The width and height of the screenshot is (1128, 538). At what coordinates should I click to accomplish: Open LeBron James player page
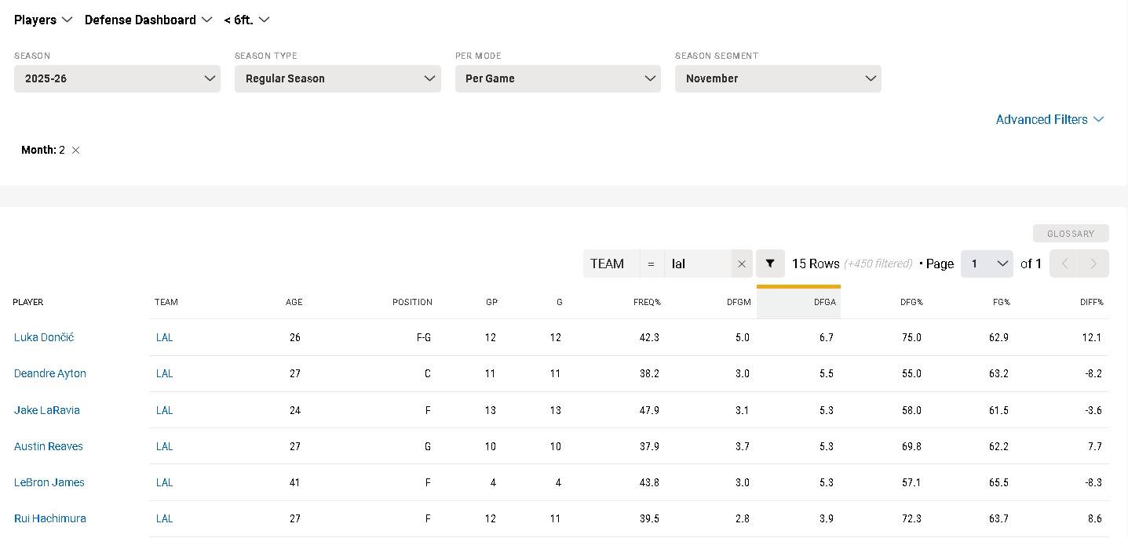pyautogui.click(x=49, y=482)
